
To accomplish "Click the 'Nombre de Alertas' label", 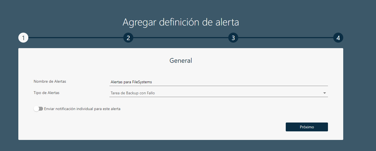I will pos(50,82).
